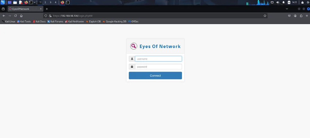Screen dimensions: 310x138
Task: Click the Connect button
Action: click(x=155, y=76)
